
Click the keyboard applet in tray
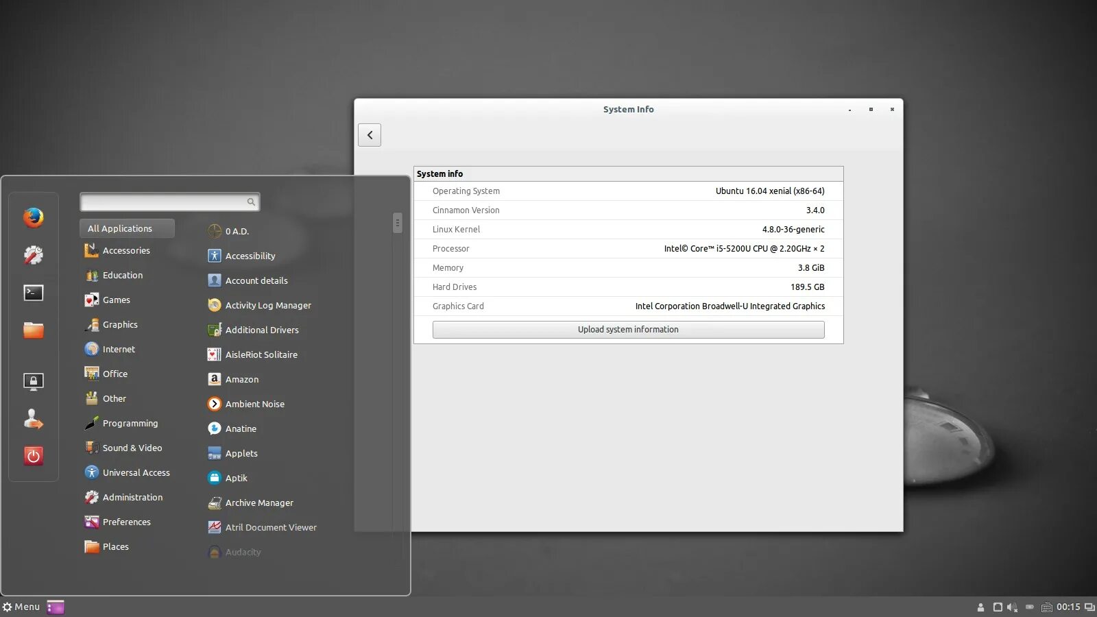[1046, 607]
